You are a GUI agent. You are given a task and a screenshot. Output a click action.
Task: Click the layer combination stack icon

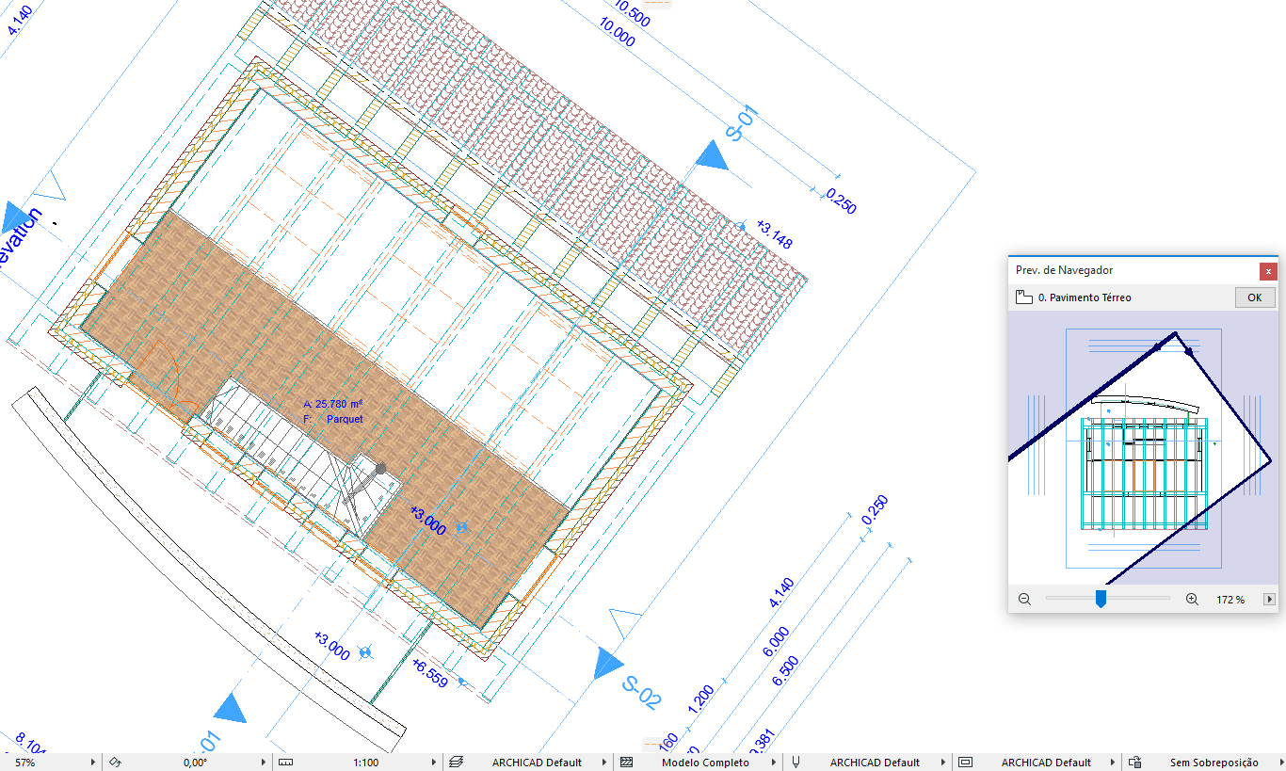457,763
